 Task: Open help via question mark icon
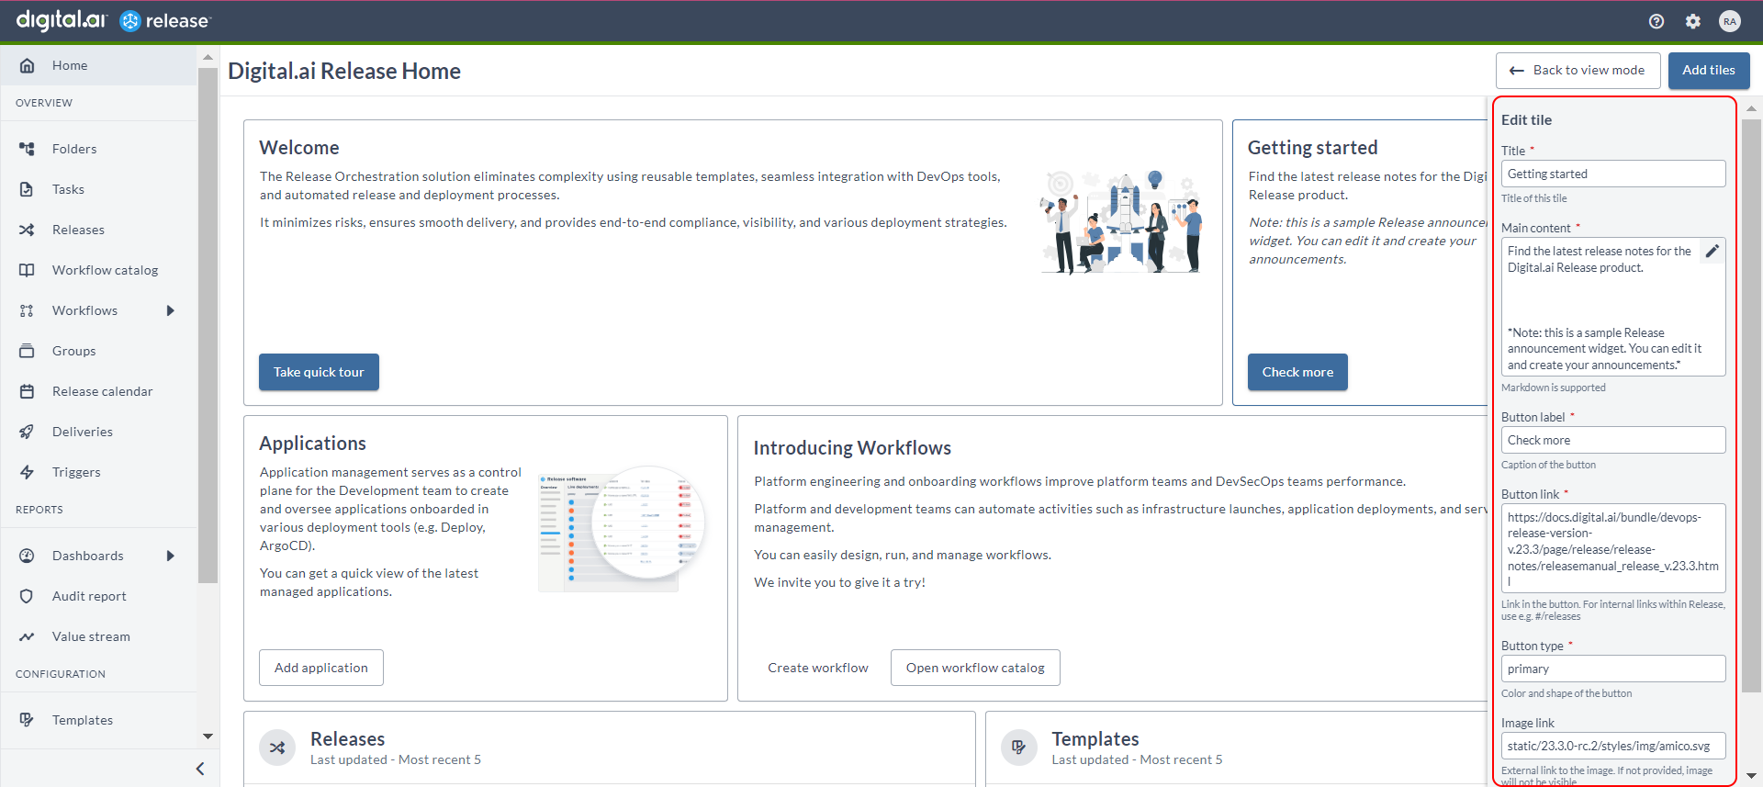pos(1656,21)
